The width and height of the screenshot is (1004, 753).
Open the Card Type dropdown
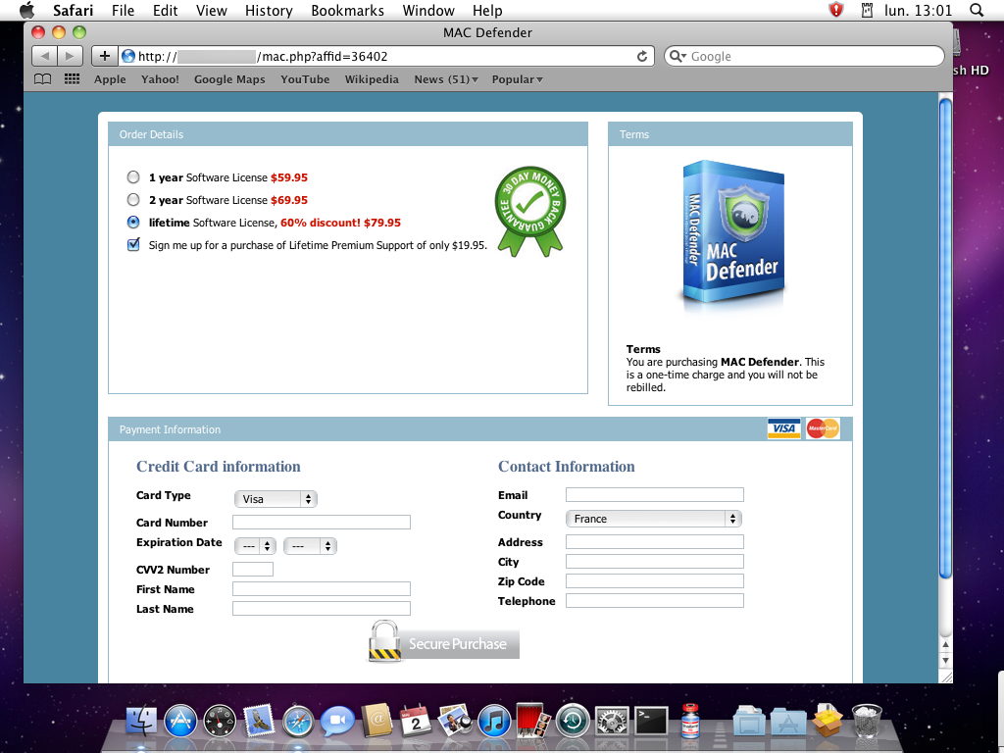pyautogui.click(x=276, y=499)
